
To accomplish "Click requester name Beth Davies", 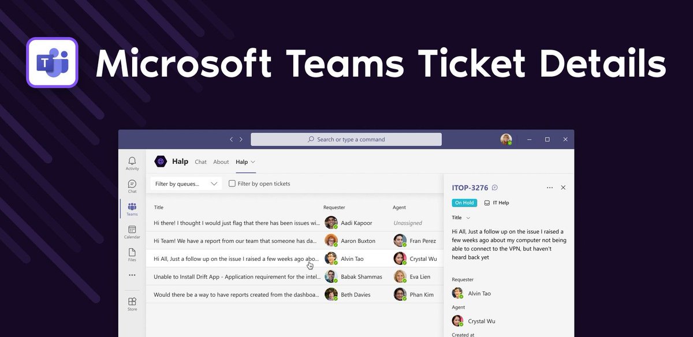I will click(x=356, y=294).
